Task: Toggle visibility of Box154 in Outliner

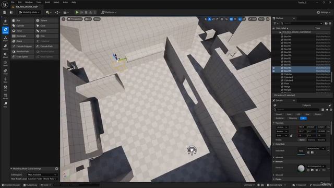Action: tap(273, 68)
